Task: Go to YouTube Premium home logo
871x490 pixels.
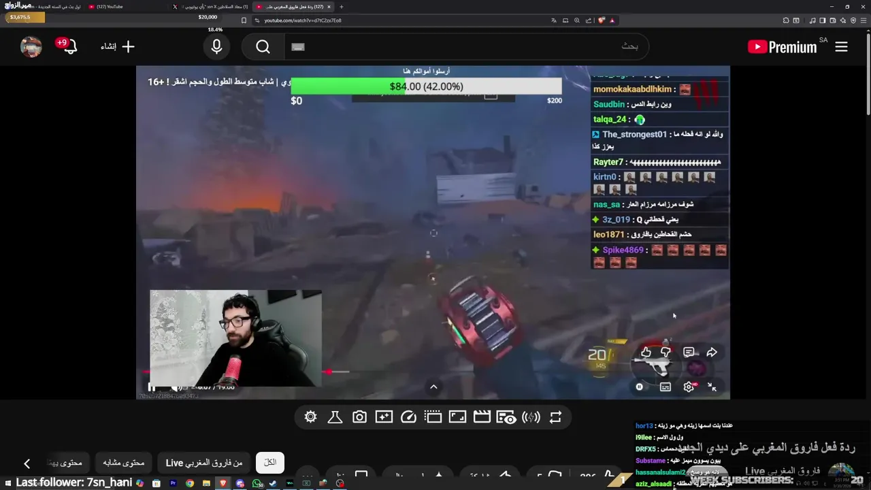Action: (782, 46)
